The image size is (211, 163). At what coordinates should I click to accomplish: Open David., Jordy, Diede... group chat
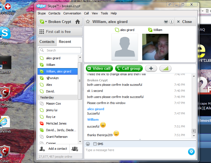tap(58, 130)
